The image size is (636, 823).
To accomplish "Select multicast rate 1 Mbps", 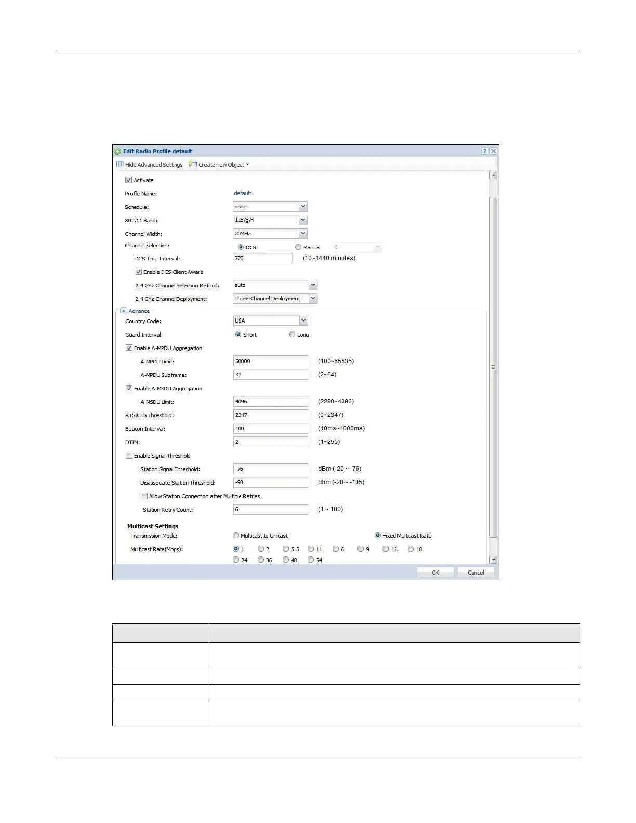I will (x=236, y=549).
